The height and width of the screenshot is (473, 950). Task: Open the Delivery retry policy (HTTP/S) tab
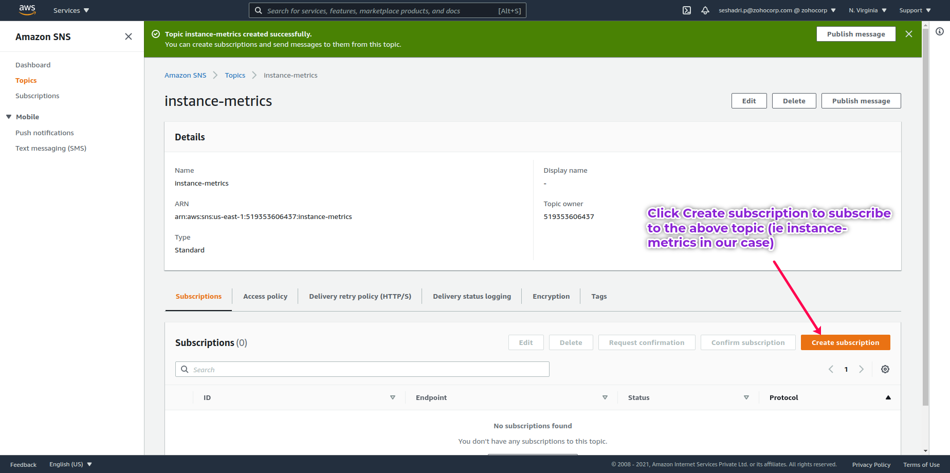360,296
